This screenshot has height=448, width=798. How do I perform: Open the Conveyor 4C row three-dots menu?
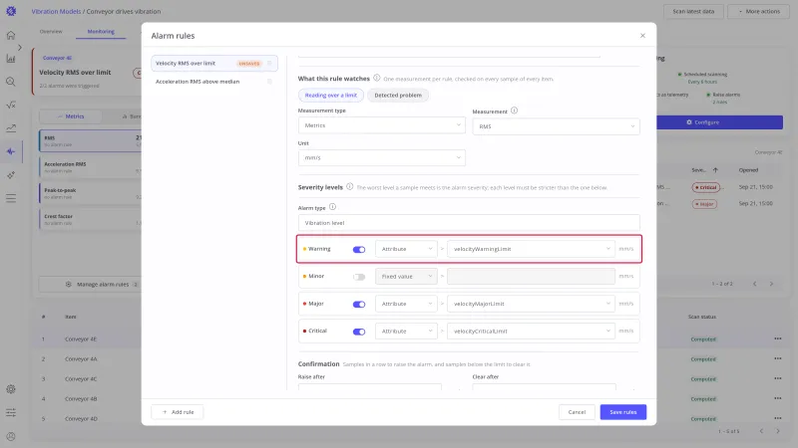778,378
